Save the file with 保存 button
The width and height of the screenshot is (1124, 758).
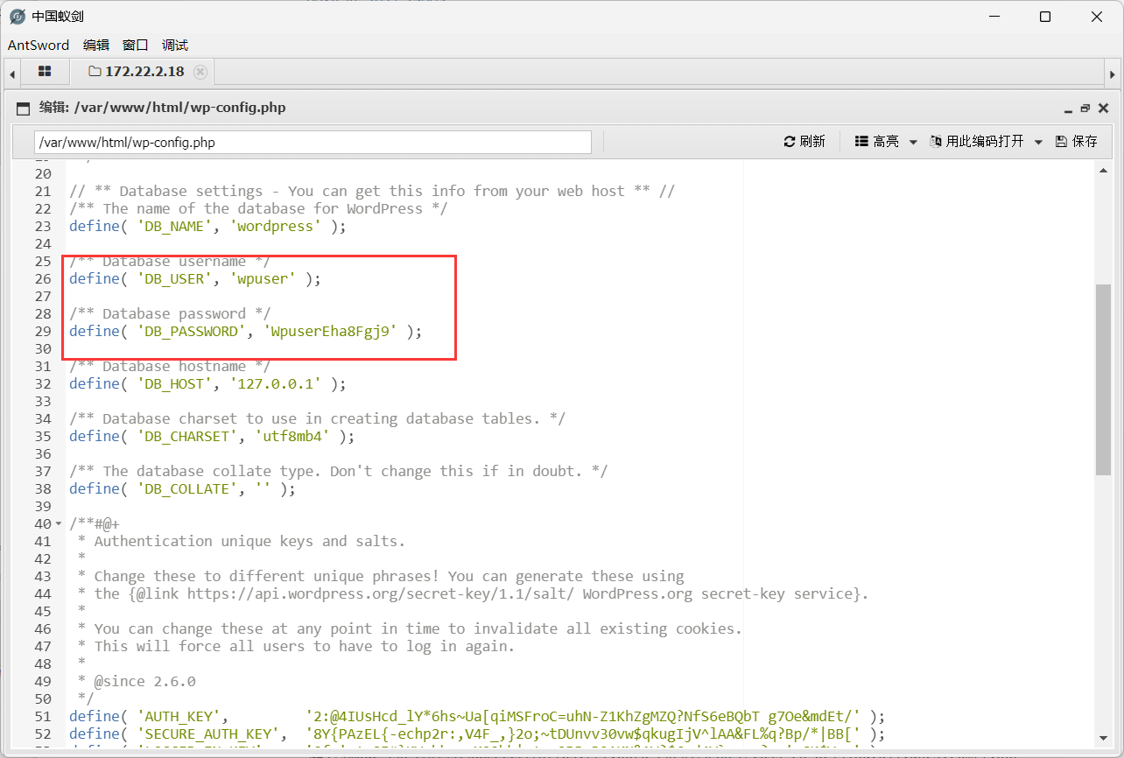click(x=1077, y=142)
